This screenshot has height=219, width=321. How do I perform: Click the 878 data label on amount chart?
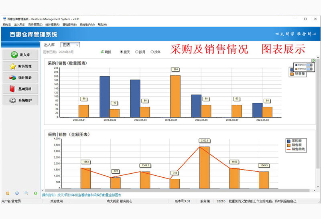click(x=116, y=171)
